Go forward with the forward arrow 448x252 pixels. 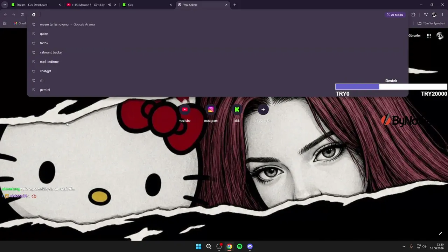click(14, 15)
